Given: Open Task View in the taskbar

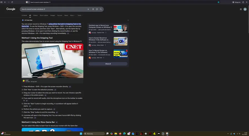Looking at the screenshot, I should 107,134.
